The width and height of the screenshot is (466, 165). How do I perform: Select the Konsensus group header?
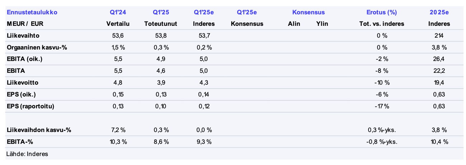pos(308,12)
